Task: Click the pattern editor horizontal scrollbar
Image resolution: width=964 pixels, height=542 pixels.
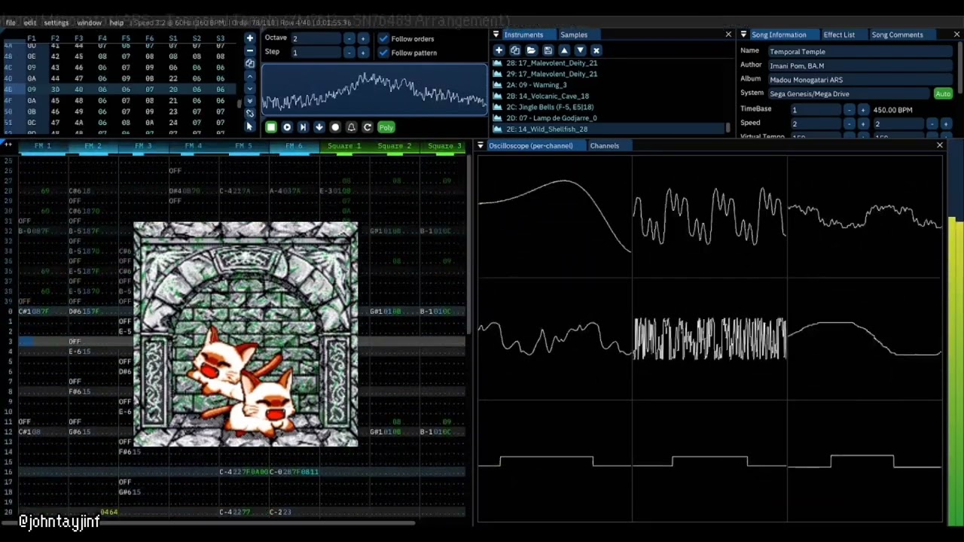Action: click(x=208, y=522)
